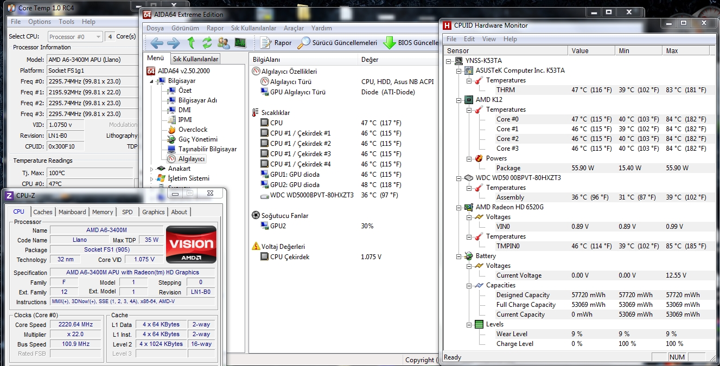Screen dimensions: 720x366
Task: Click the Değer column header in AIDA64
Action: [399, 60]
